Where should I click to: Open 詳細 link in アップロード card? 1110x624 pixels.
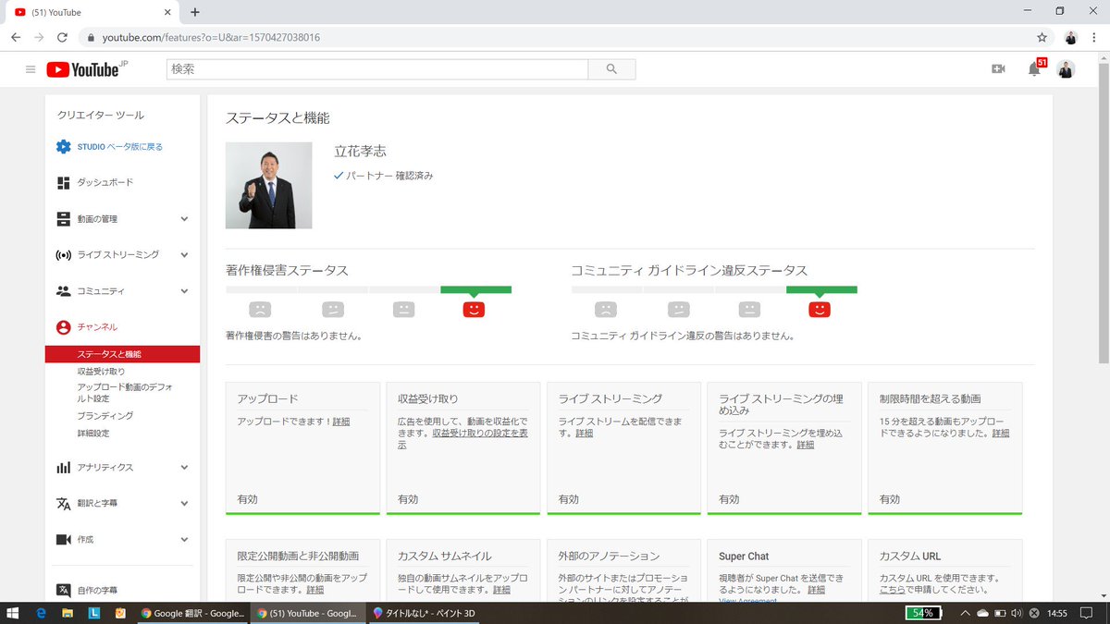341,422
